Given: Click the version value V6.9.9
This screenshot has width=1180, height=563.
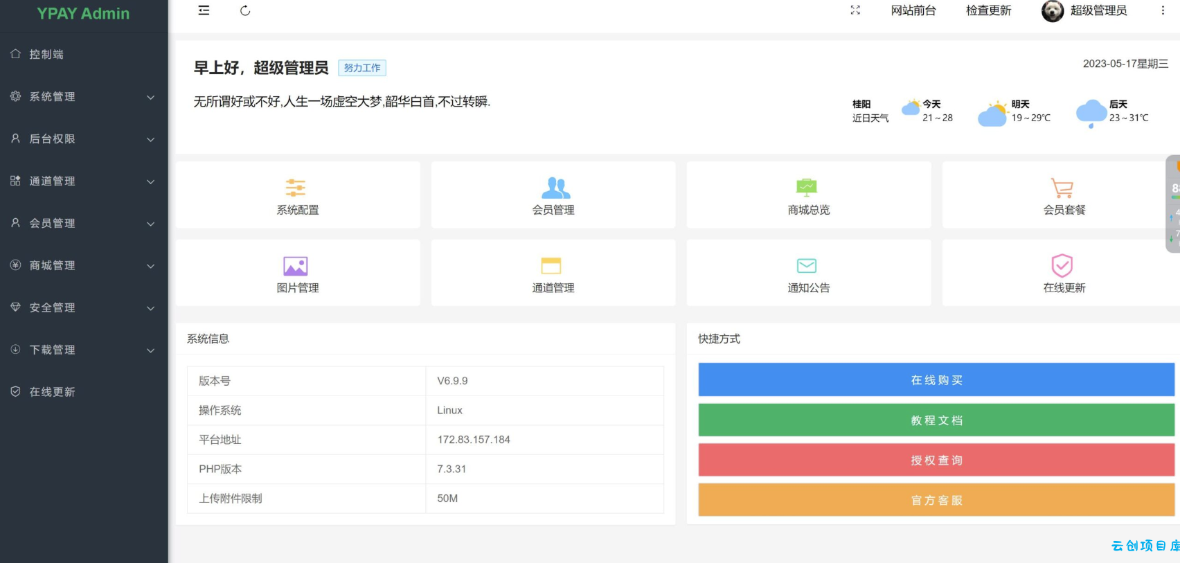Looking at the screenshot, I should (x=452, y=381).
